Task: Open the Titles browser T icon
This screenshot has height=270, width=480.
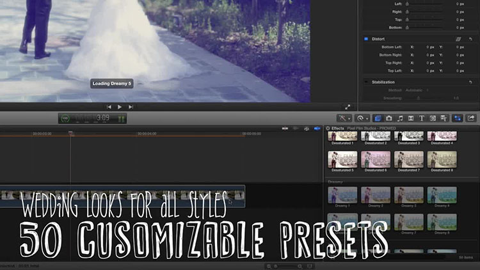Action: 422,118
